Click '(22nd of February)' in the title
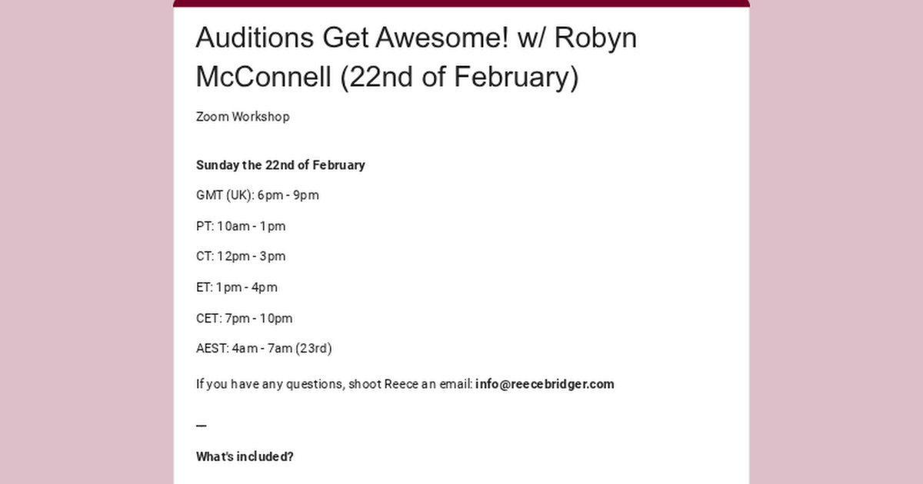Viewport: 923px width, 484px height. [458, 77]
